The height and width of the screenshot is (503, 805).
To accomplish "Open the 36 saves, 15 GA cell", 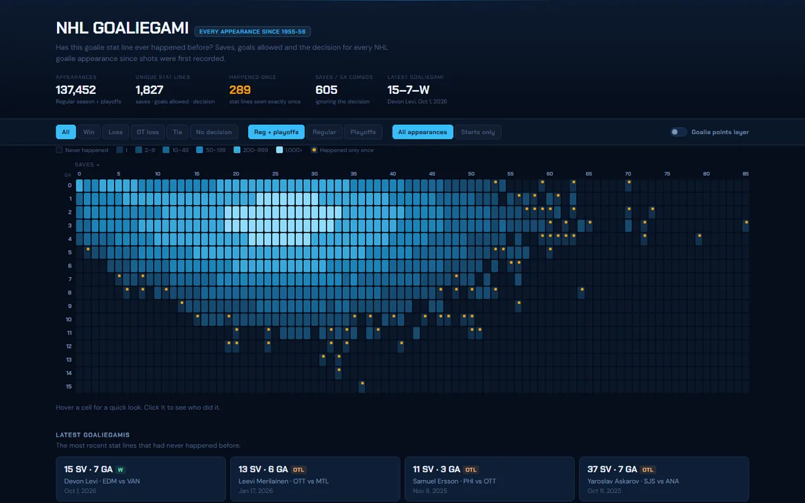I will pos(362,386).
